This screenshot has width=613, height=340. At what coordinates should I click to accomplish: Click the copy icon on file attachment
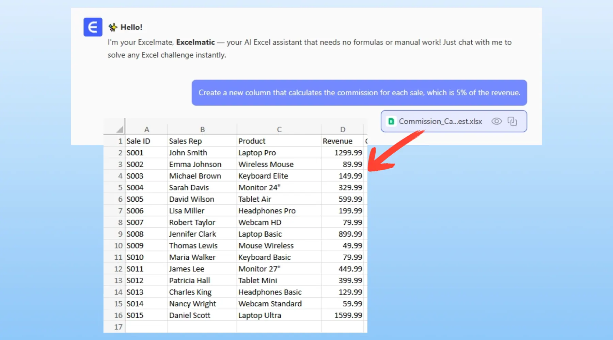click(x=512, y=121)
